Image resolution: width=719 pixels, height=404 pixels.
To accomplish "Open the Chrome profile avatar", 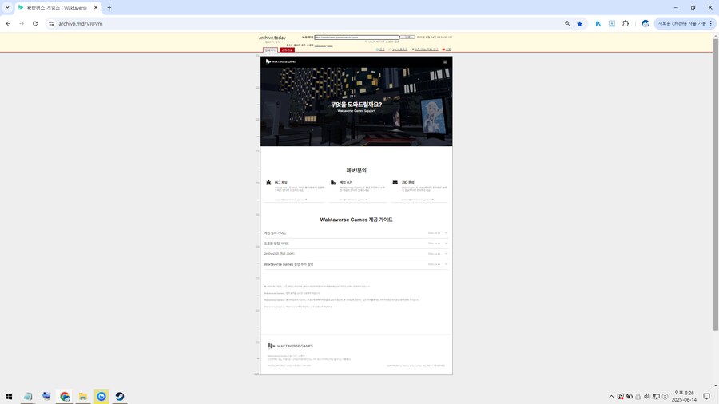I will click(646, 23).
